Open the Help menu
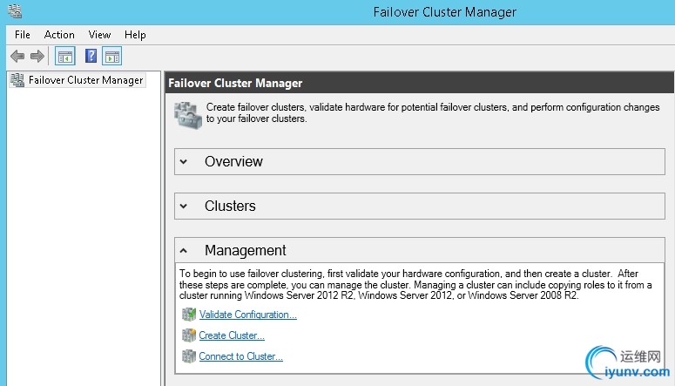Image resolution: width=675 pixels, height=386 pixels. [x=135, y=35]
